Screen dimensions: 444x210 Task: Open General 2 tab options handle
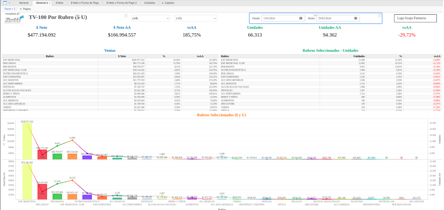tap(49, 3)
